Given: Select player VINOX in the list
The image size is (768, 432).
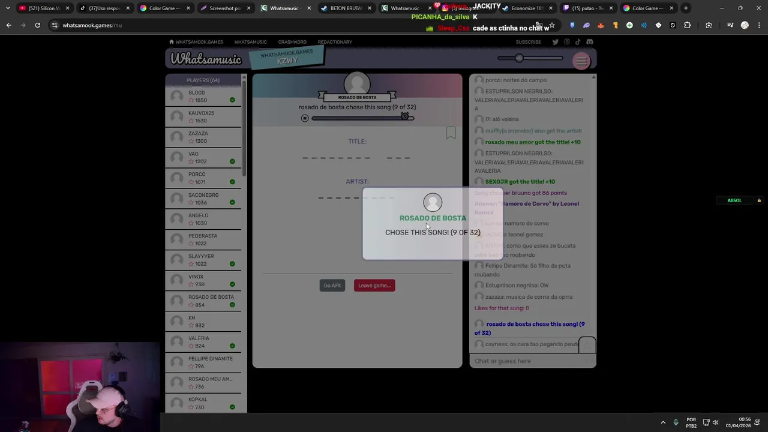Looking at the screenshot, I should tap(203, 280).
